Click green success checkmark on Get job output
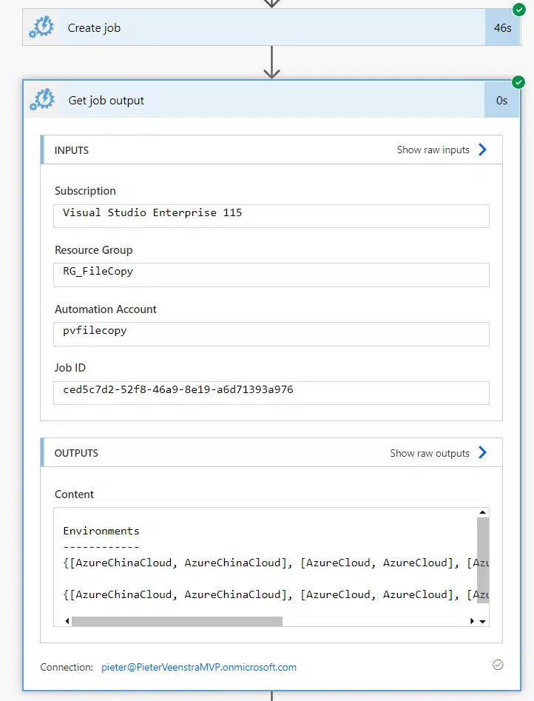This screenshot has height=701, width=534. point(518,82)
